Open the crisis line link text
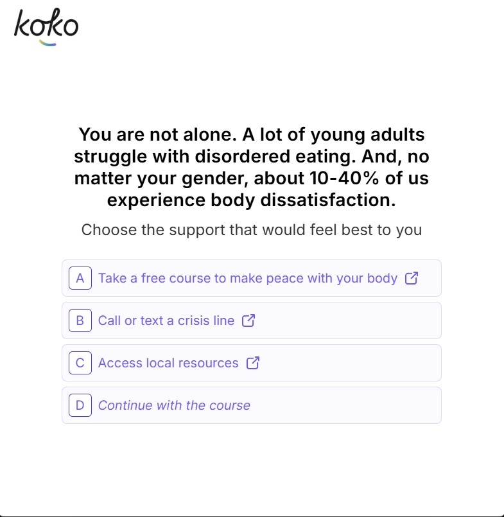 pos(165,320)
